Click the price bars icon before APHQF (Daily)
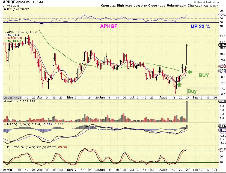 (5, 32)
